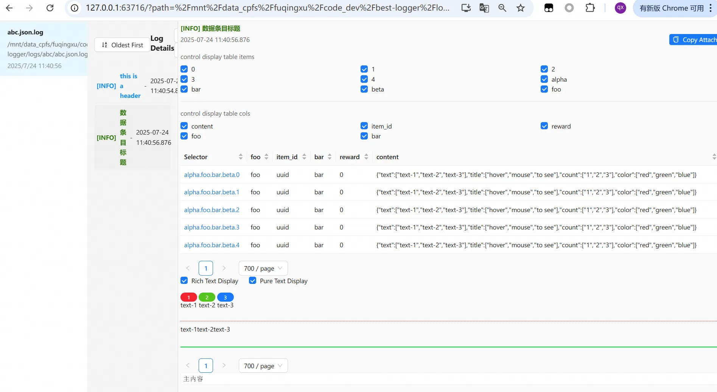Select the abc.json.log entry in the sidebar

tap(44, 48)
